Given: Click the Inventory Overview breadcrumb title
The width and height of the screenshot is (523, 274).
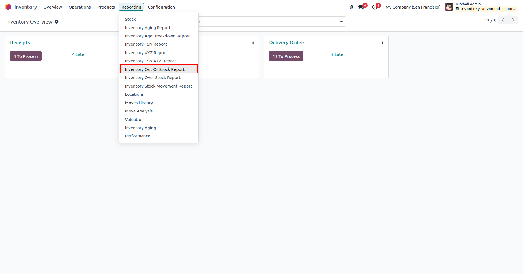Looking at the screenshot, I should point(29,22).
